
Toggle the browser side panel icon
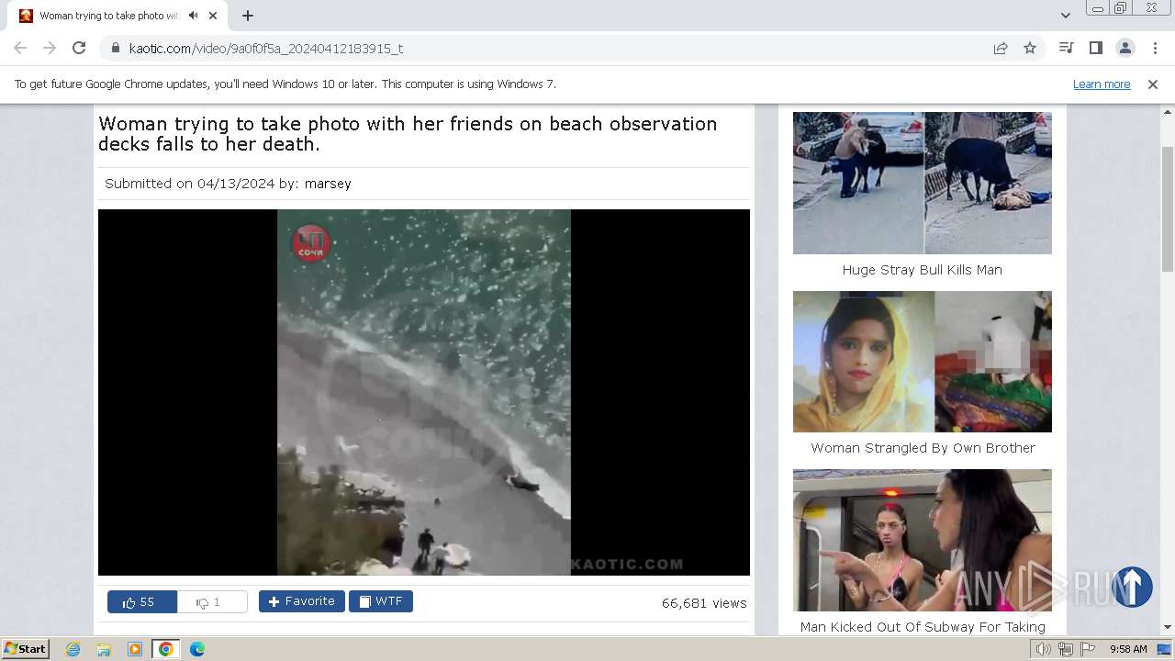tap(1095, 48)
